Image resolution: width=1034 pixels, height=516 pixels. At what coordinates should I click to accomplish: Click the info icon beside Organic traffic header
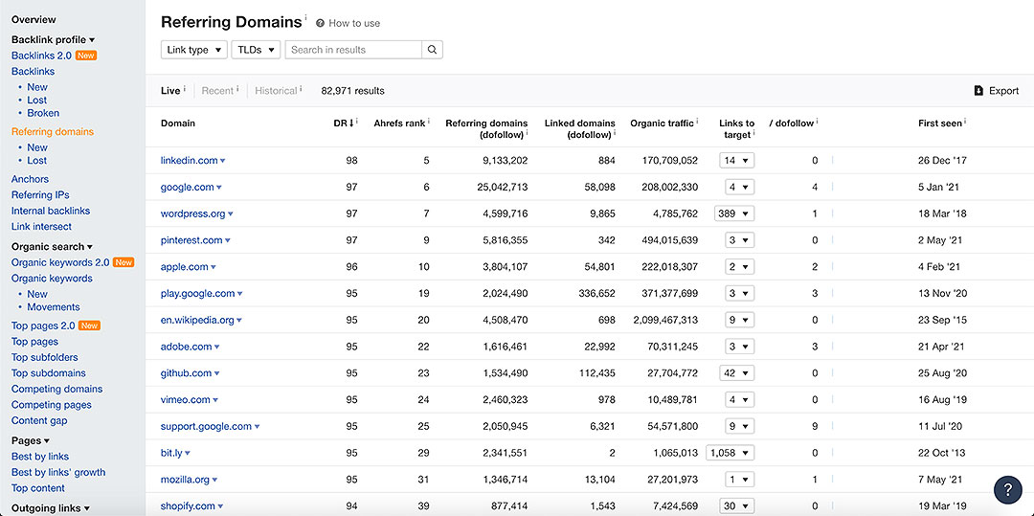[698, 122]
